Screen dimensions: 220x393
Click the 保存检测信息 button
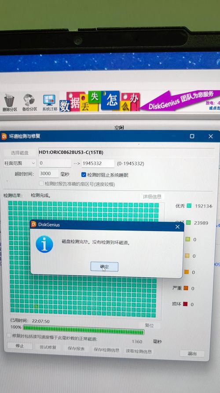pyautogui.click(x=106, y=350)
